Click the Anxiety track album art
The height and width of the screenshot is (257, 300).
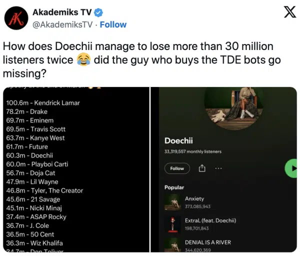coord(172,202)
